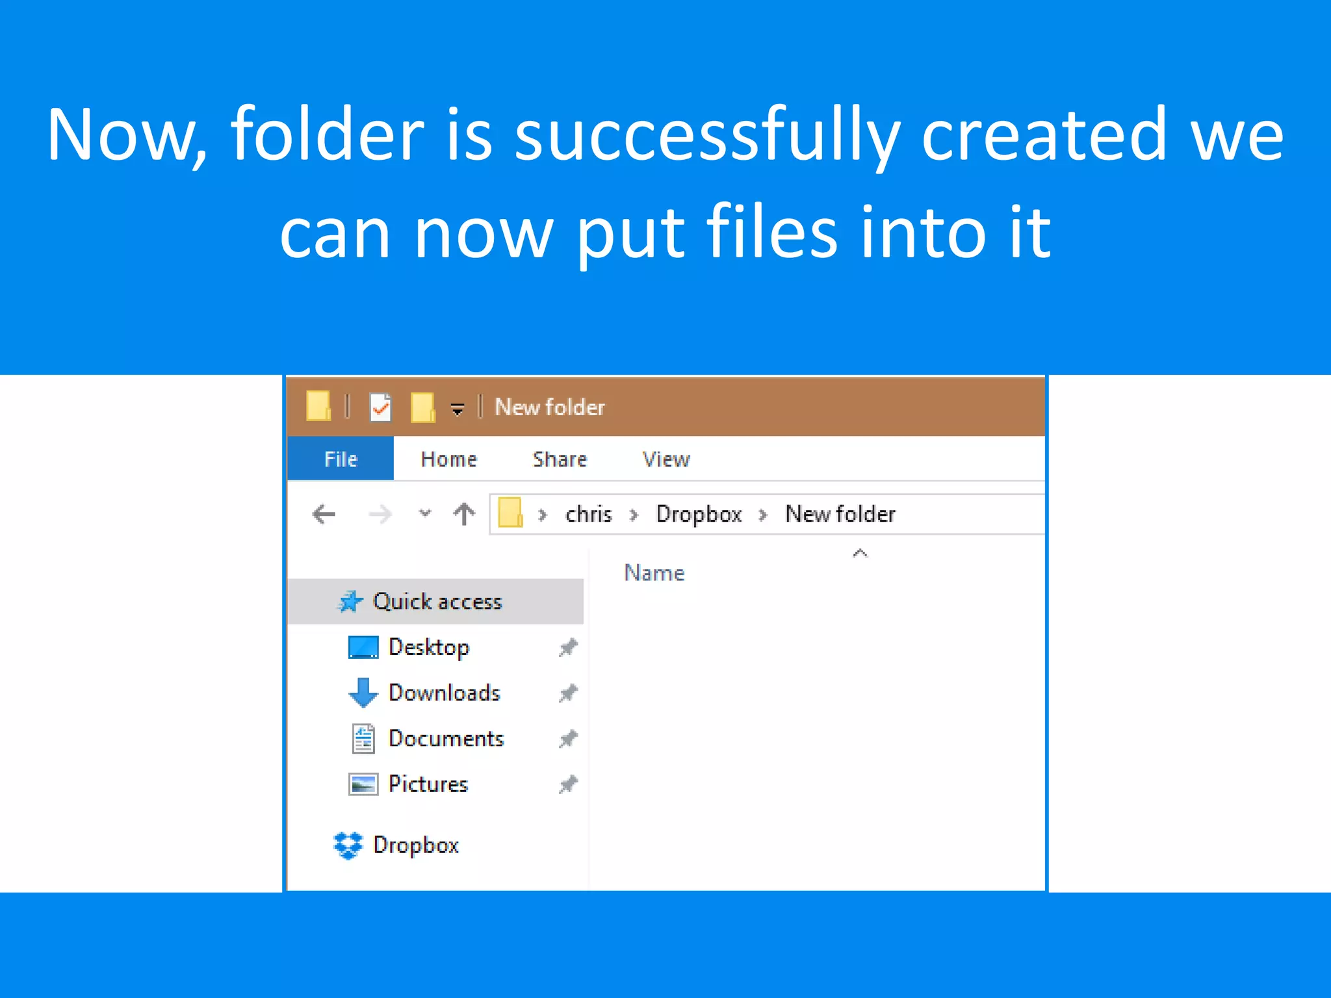Click the New folder window title text
The width and height of the screenshot is (1331, 998).
[x=550, y=407]
